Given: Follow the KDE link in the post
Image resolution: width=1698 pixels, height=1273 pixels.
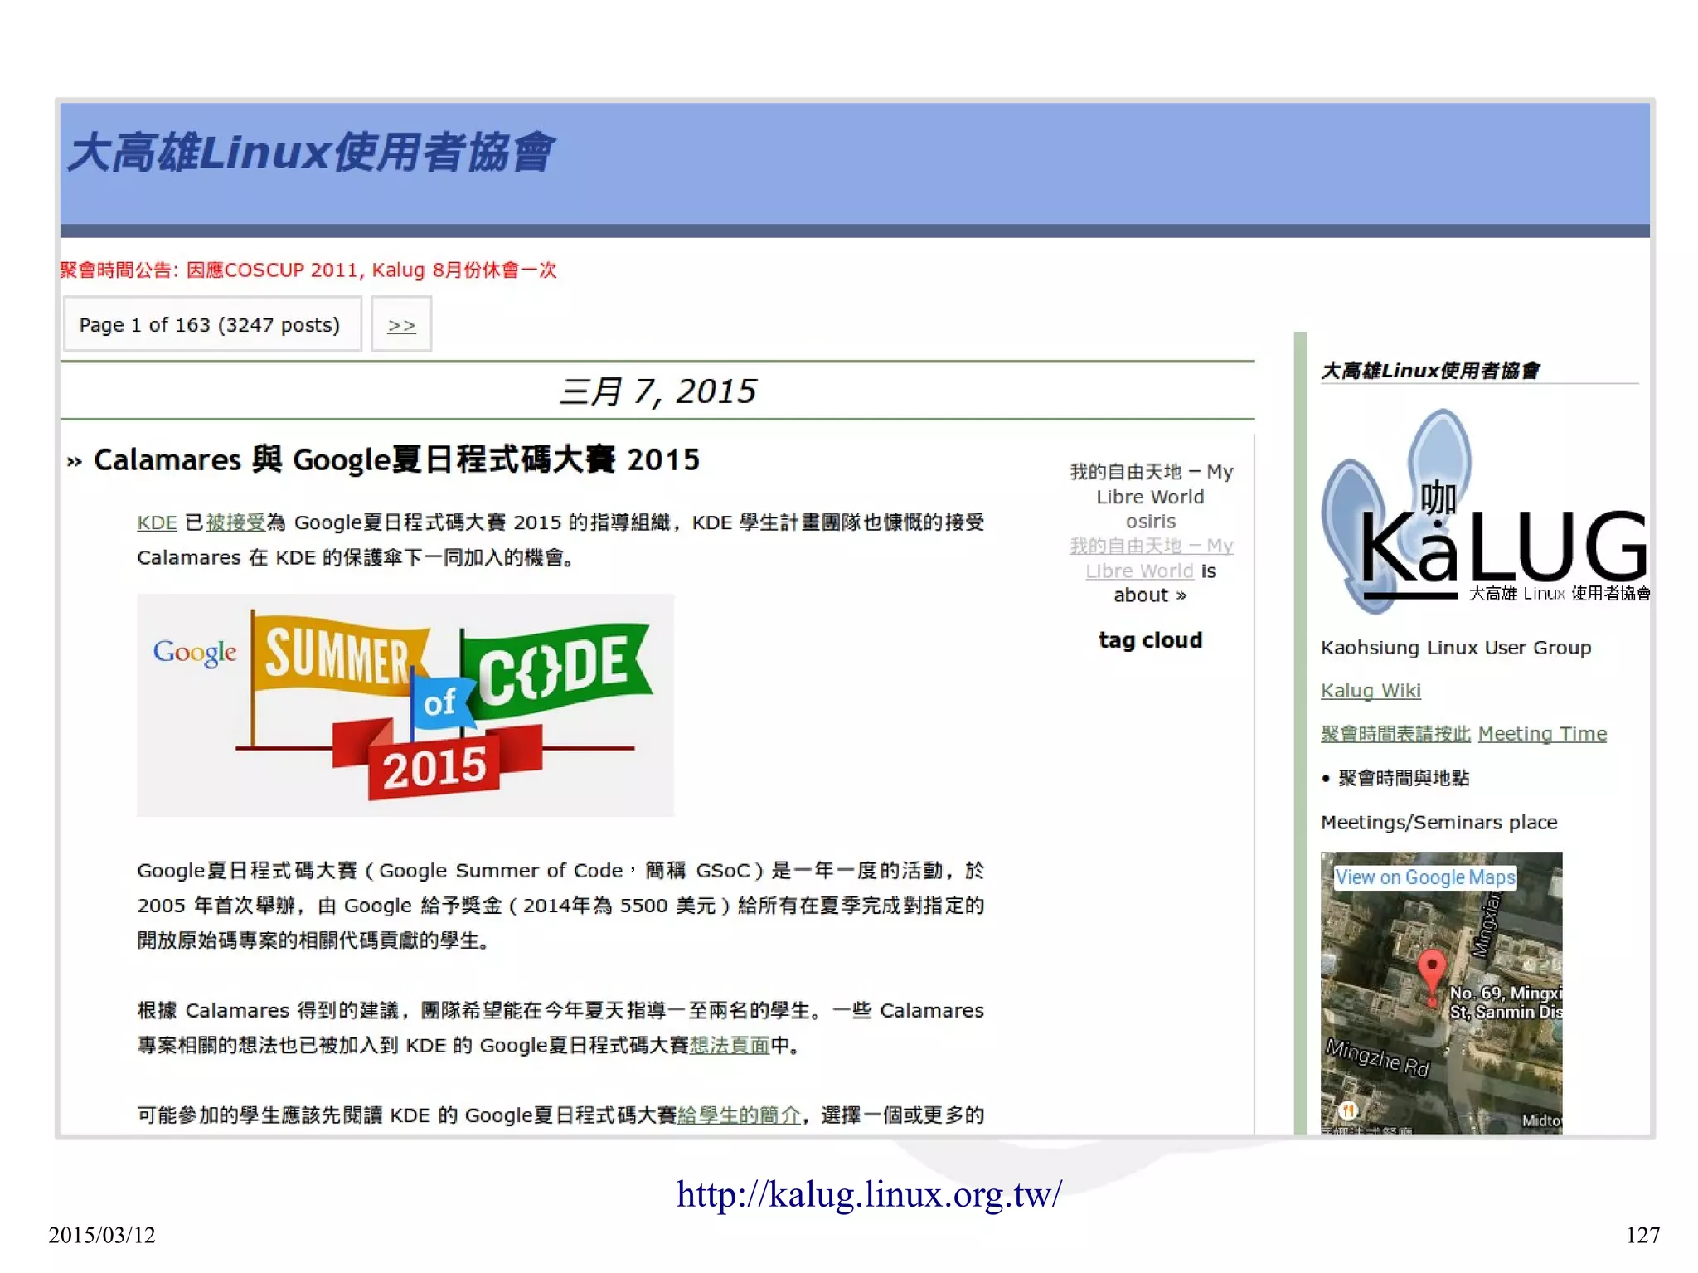Looking at the screenshot, I should click(157, 522).
